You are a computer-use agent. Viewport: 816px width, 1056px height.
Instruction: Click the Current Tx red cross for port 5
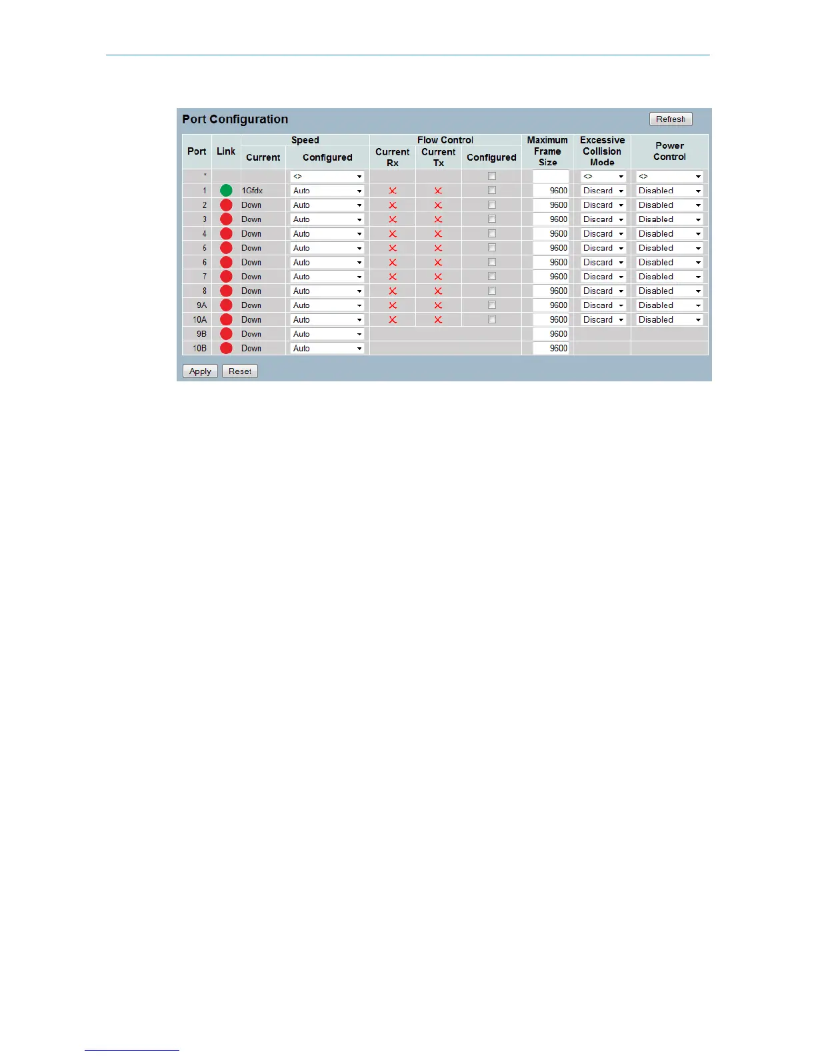point(438,248)
